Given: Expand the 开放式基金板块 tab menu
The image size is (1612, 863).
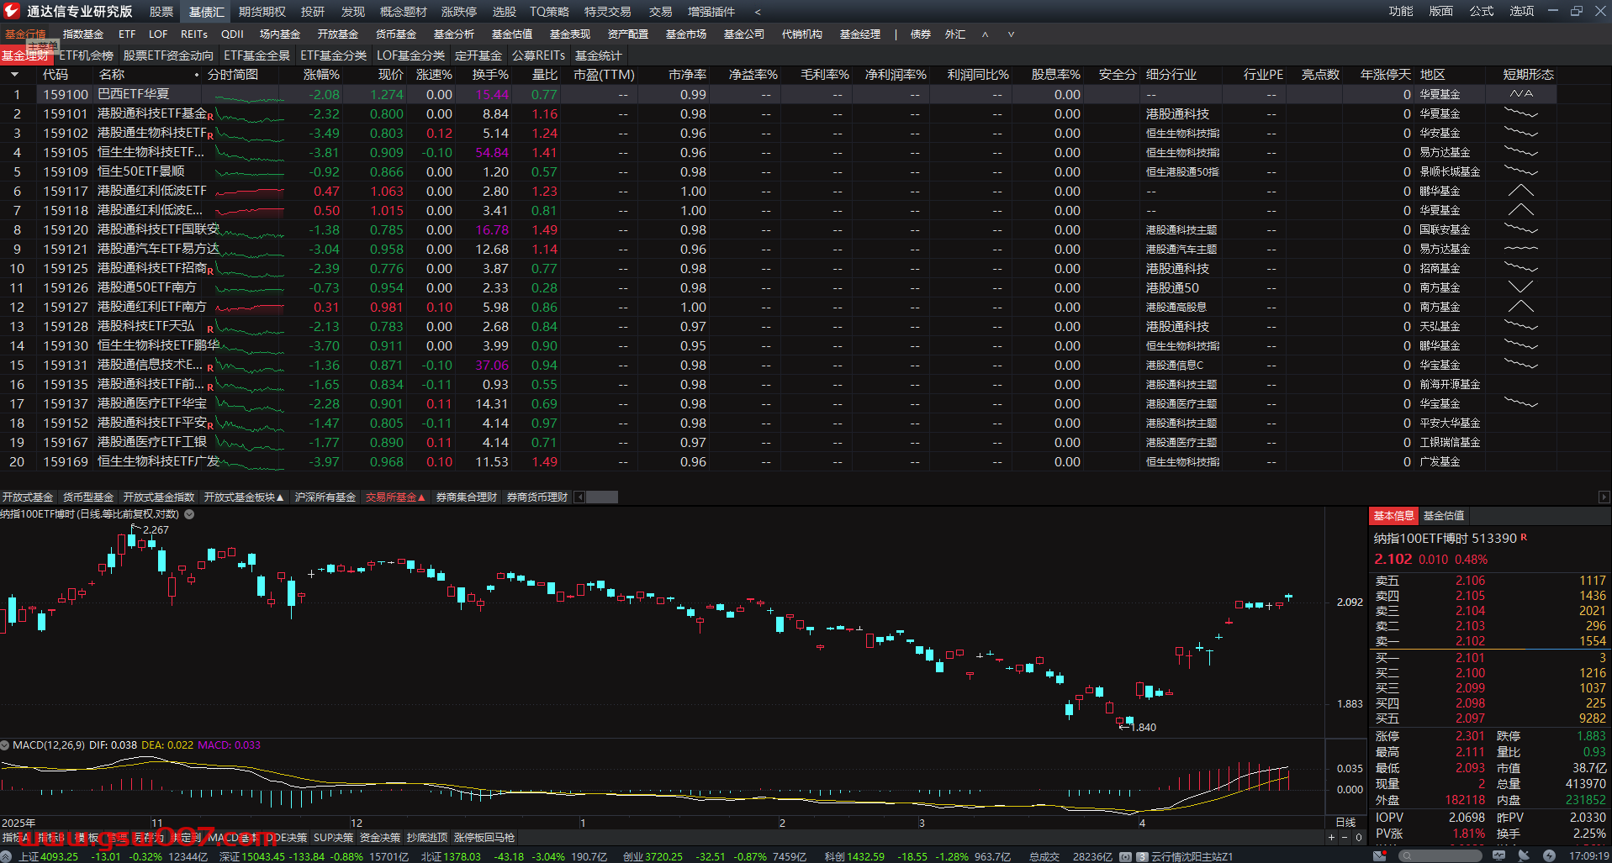Looking at the screenshot, I should [x=244, y=497].
